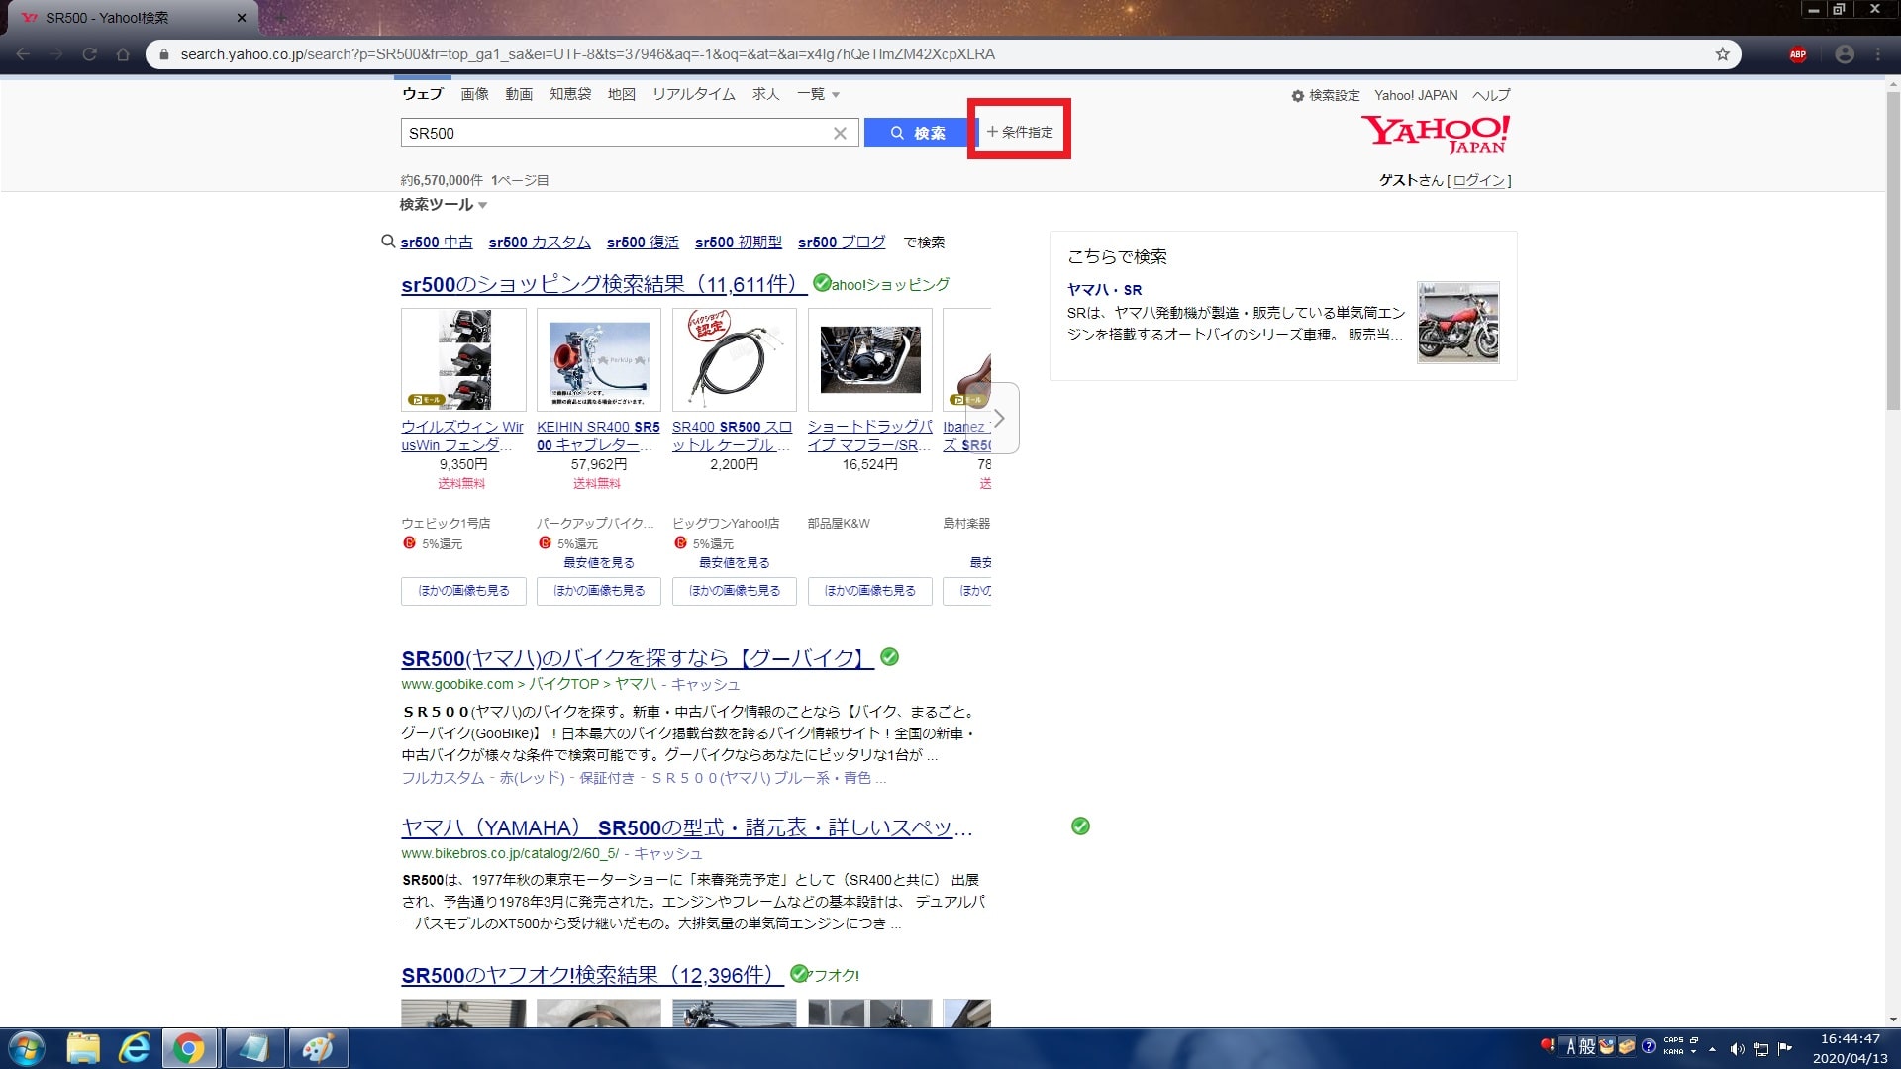Click related search sr500 カスタム
Screen dimensions: 1901x1069
[x=540, y=243]
